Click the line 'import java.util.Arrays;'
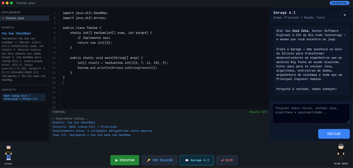This screenshot has height=168, width=353. (85, 18)
